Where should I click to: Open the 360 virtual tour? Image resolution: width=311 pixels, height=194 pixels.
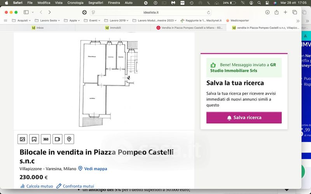(46, 139)
